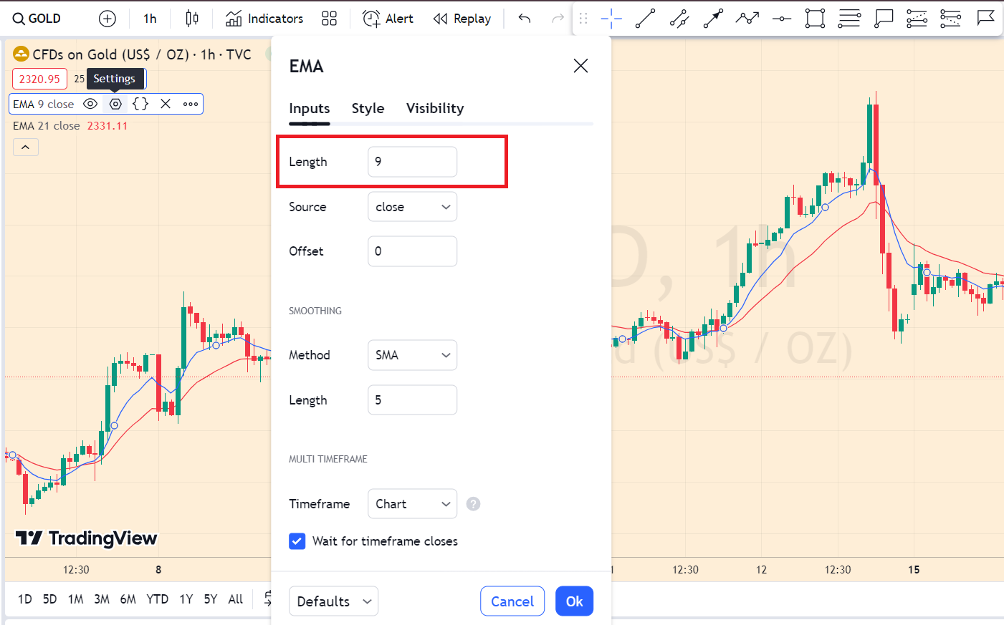Switch to the Style tab
Screen dimensions: 1004x625
click(x=368, y=108)
